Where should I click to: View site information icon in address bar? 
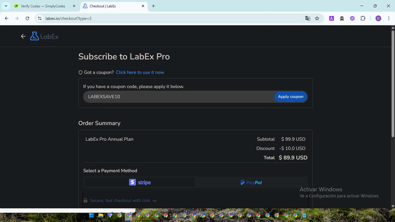click(x=40, y=18)
